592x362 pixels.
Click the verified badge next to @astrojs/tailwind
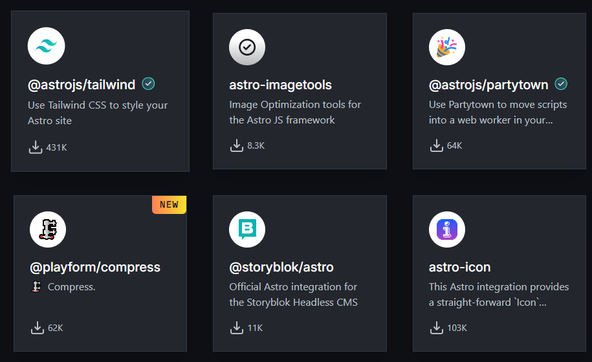coord(148,84)
